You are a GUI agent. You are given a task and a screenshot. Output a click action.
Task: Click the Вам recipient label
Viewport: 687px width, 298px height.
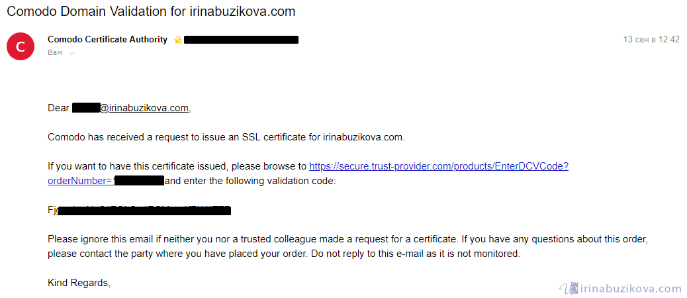point(55,52)
